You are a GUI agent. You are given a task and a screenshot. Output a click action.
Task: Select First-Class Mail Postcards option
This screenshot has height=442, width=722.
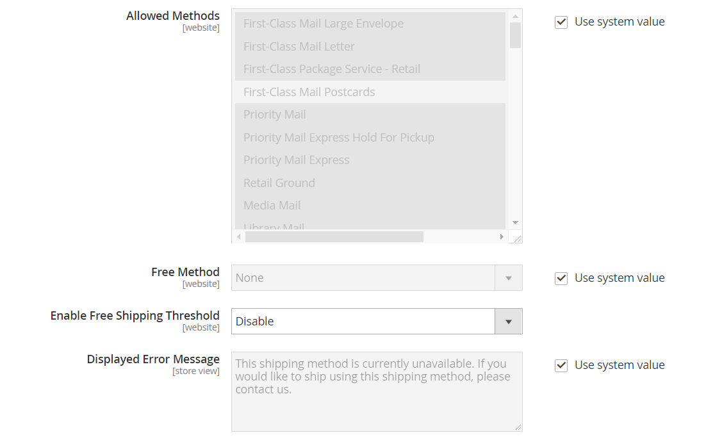(309, 92)
